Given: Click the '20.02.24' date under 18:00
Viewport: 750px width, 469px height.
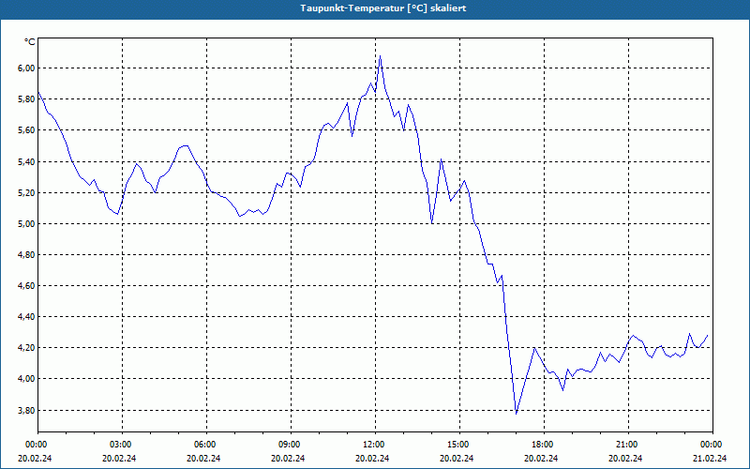Looking at the screenshot, I should (542, 458).
